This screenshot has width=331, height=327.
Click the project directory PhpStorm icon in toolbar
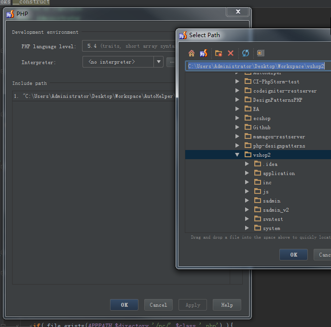tap(204, 53)
